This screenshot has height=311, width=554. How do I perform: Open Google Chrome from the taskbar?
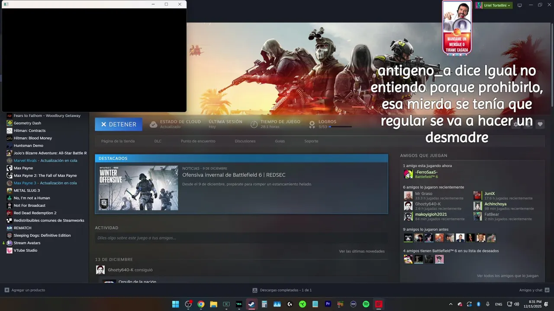coord(201,304)
